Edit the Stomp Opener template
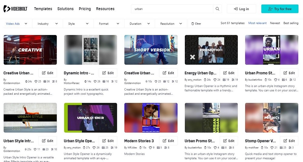This screenshot has width=303, height=162. [289, 141]
